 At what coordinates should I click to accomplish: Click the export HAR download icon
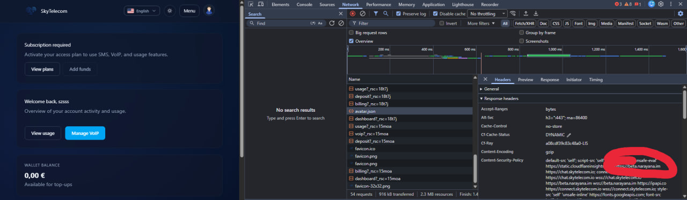[x=536, y=13]
